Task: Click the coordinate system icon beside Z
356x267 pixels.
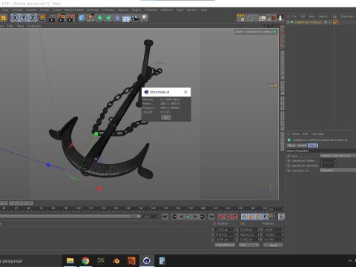Action: tap(42, 18)
